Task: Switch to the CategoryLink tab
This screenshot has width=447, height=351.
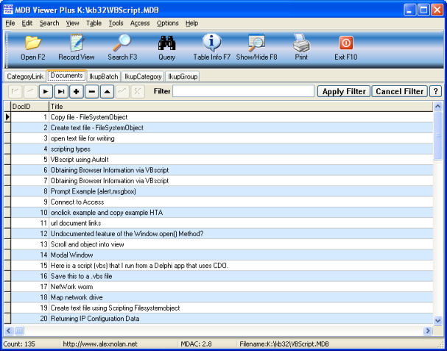Action: pos(24,76)
